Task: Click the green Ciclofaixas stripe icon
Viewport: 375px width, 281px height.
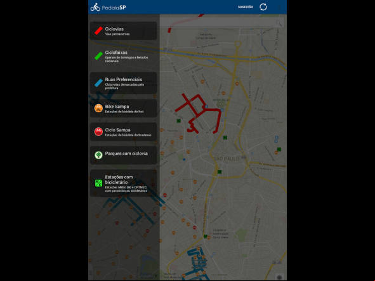Action: 98,56
